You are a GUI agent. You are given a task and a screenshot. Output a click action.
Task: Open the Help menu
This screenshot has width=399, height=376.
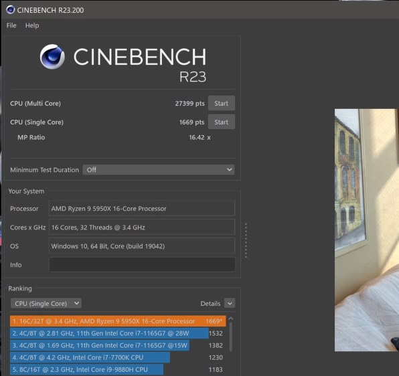(x=32, y=25)
